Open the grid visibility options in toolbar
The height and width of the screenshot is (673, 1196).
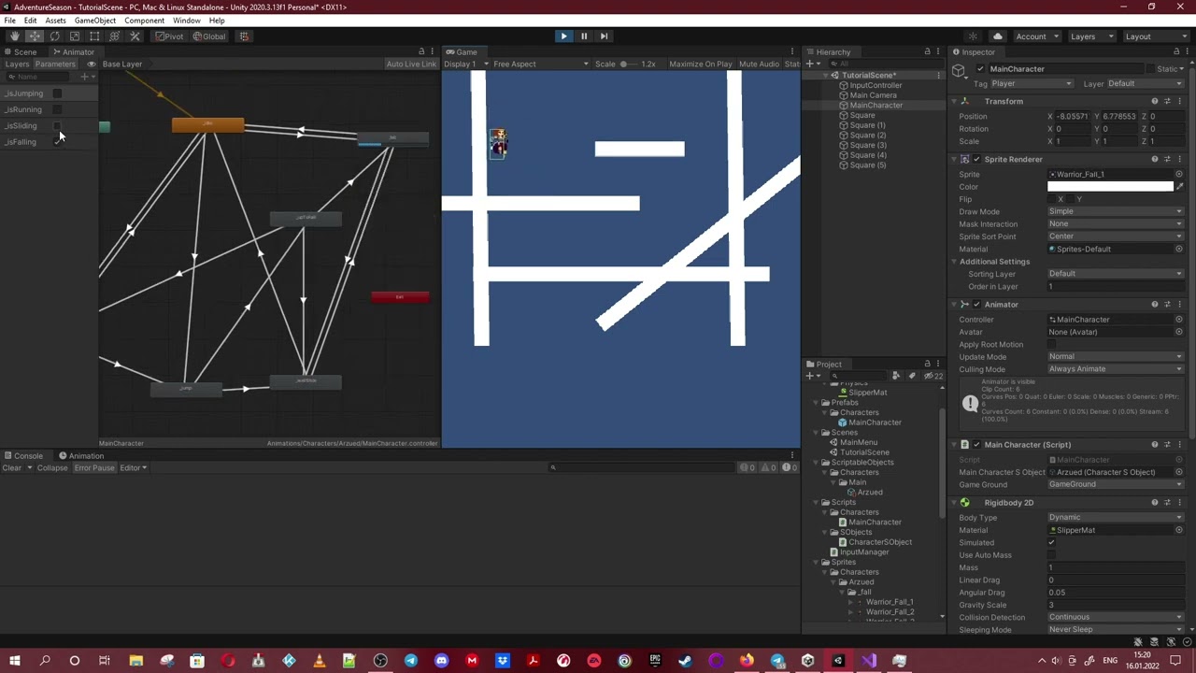[243, 36]
